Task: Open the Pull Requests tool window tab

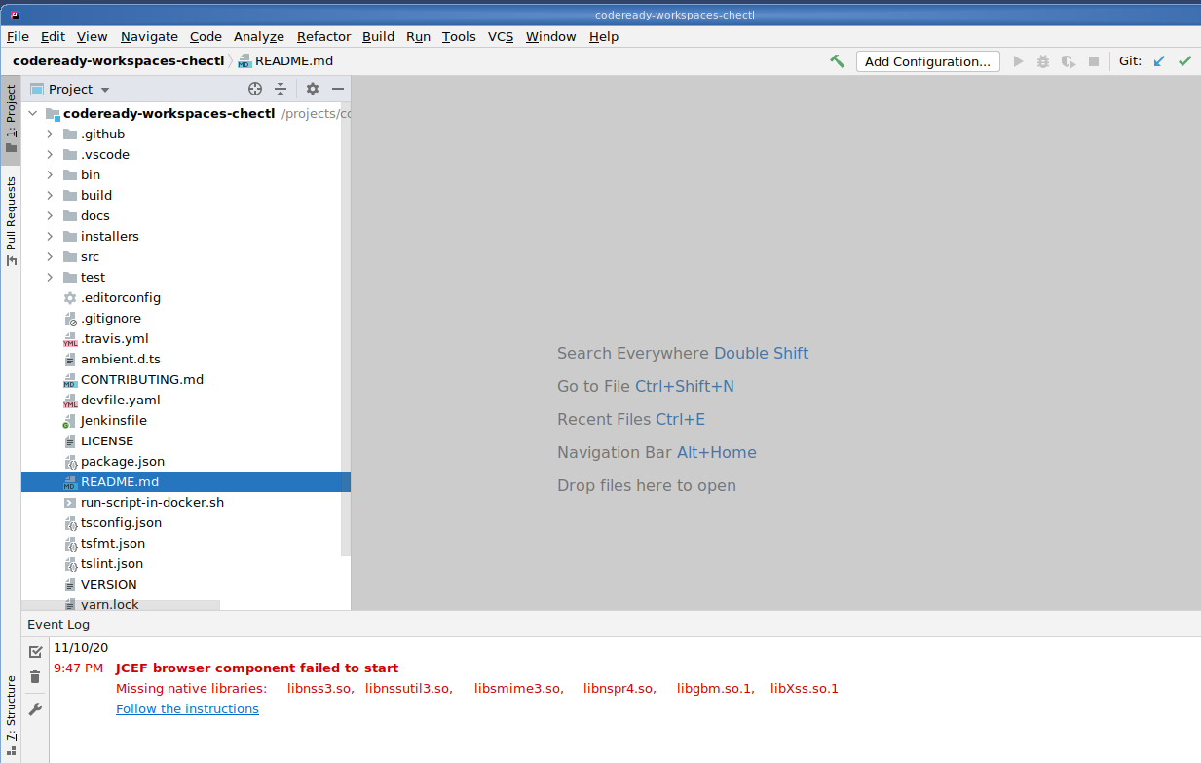Action: point(11,221)
